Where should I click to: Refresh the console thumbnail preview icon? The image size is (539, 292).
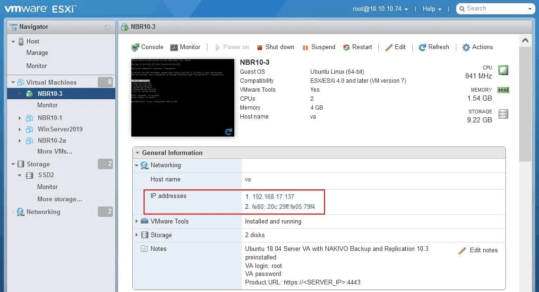point(229,131)
